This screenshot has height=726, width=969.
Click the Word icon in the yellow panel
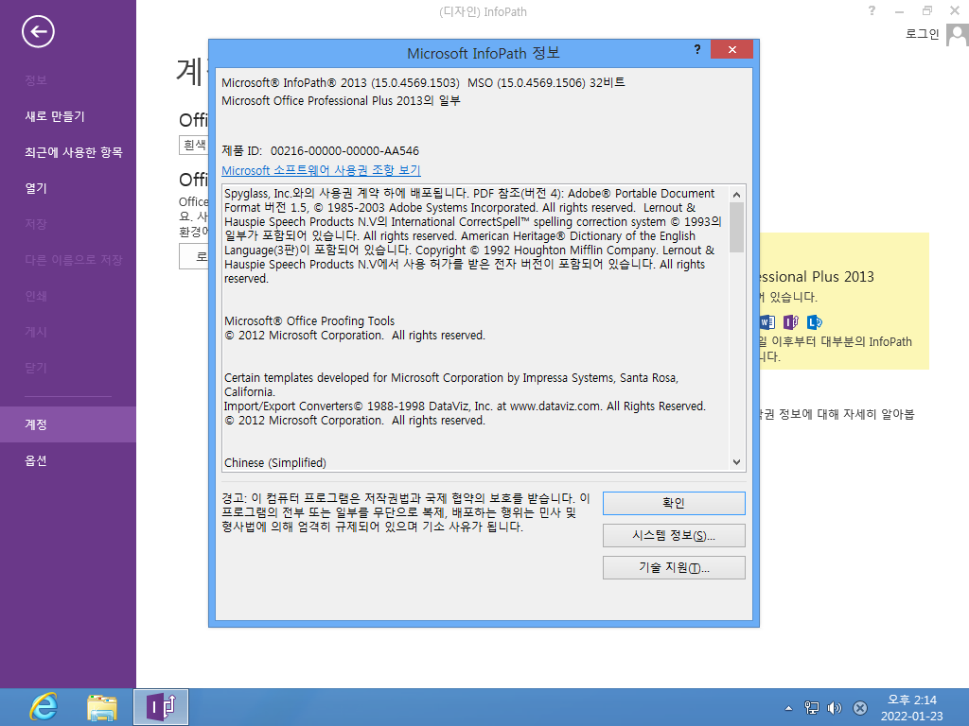(766, 321)
